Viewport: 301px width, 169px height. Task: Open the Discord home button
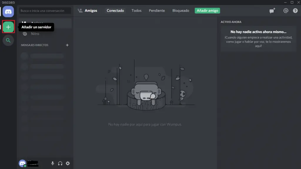coord(8,12)
